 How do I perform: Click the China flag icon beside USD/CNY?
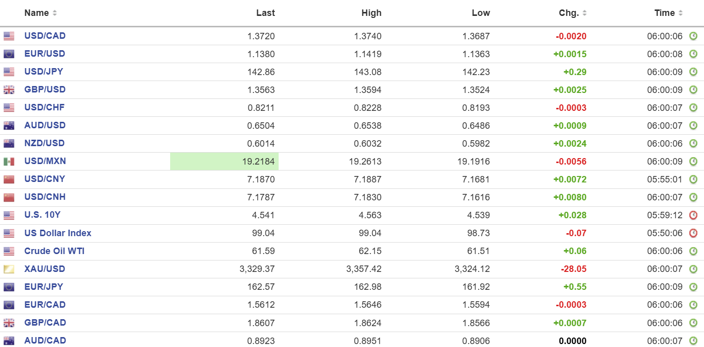pyautogui.click(x=9, y=179)
